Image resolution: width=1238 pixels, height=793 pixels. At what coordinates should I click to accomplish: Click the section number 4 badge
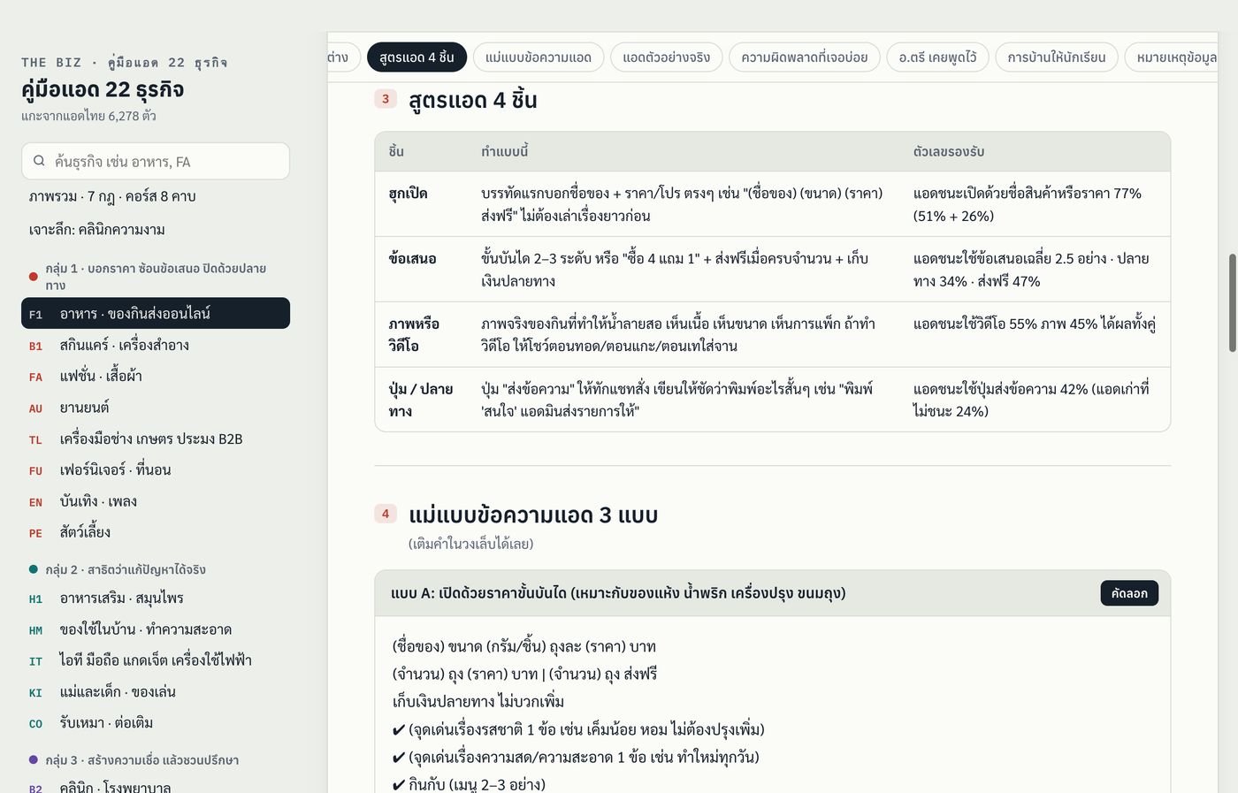pyautogui.click(x=386, y=514)
